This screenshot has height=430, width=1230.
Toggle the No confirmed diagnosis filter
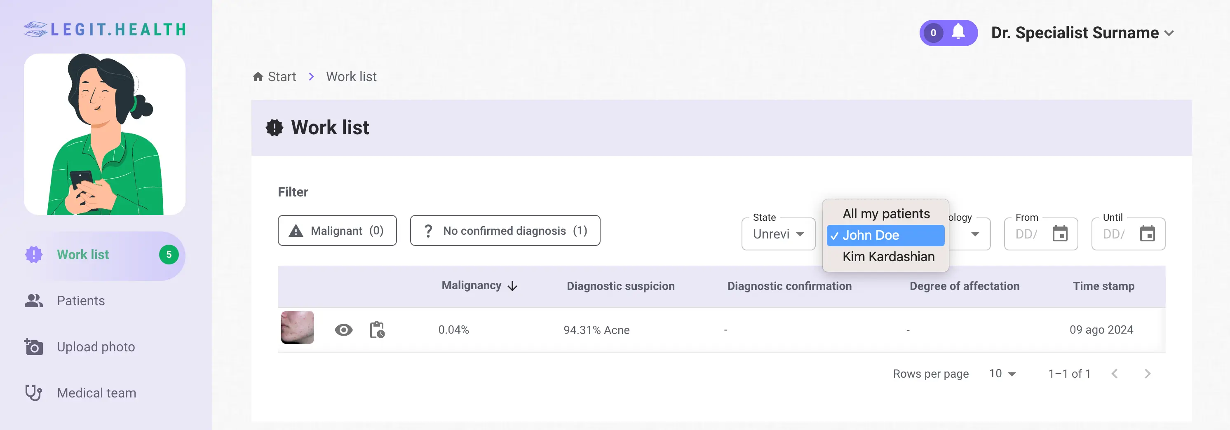tap(505, 231)
